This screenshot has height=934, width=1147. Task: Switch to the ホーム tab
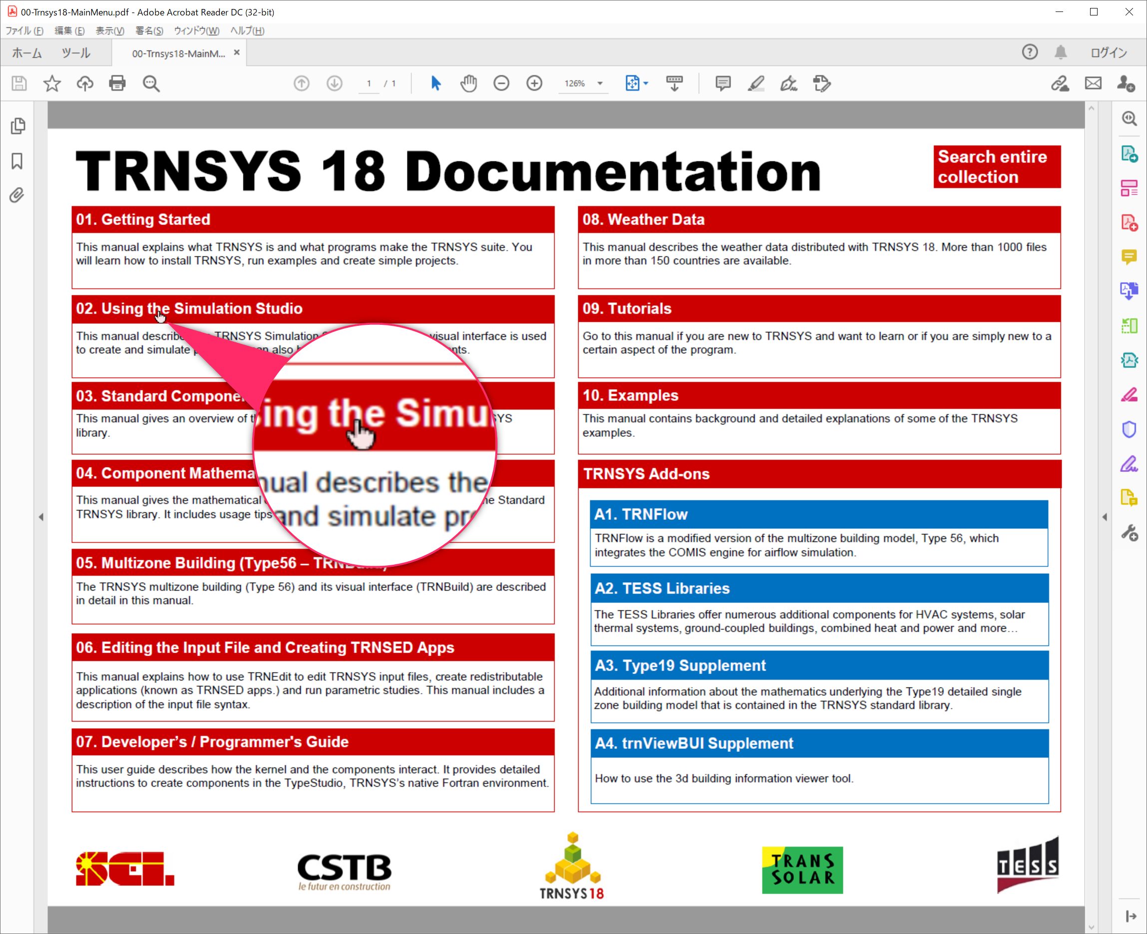27,53
